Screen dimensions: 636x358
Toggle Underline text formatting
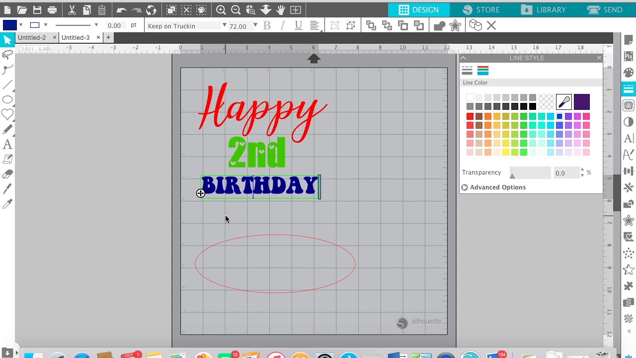pyautogui.click(x=299, y=25)
